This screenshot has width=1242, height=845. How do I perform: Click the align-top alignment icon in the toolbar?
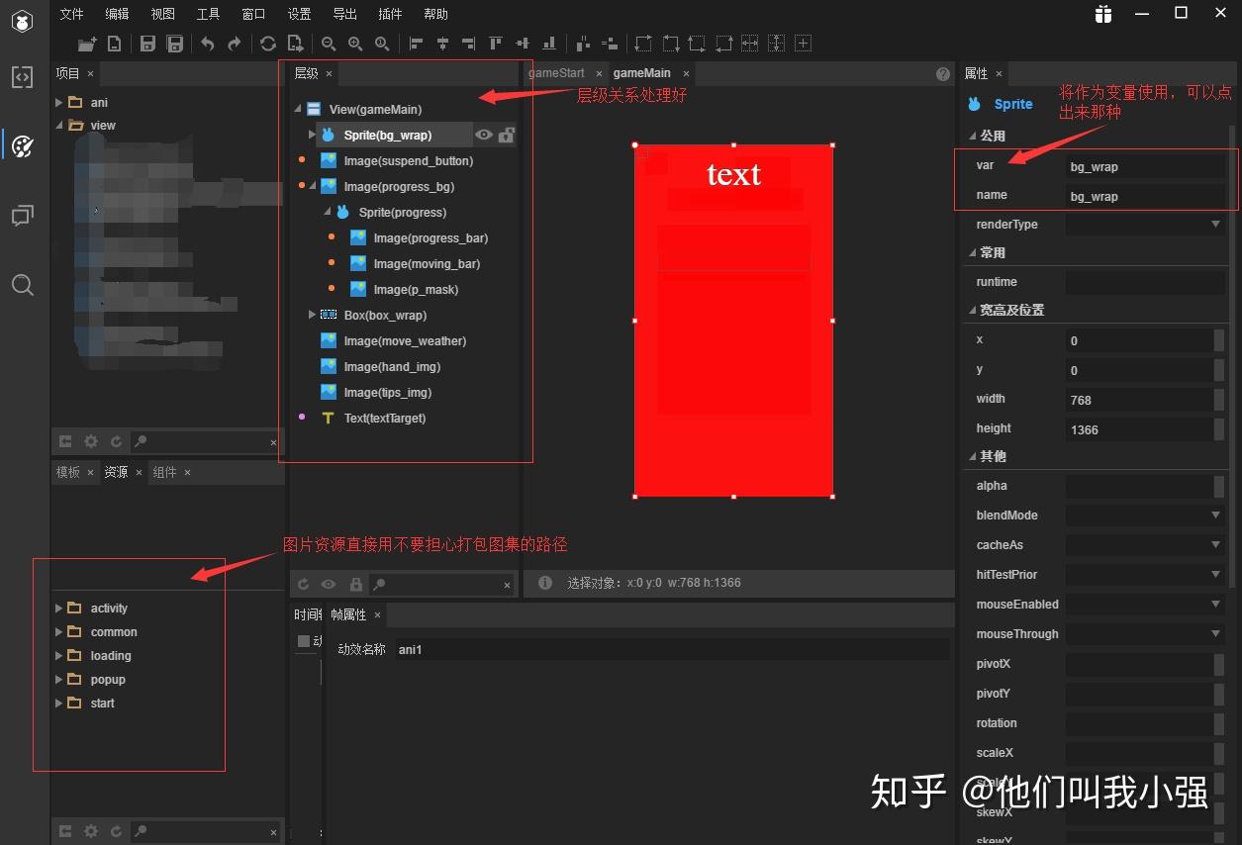[x=495, y=44]
